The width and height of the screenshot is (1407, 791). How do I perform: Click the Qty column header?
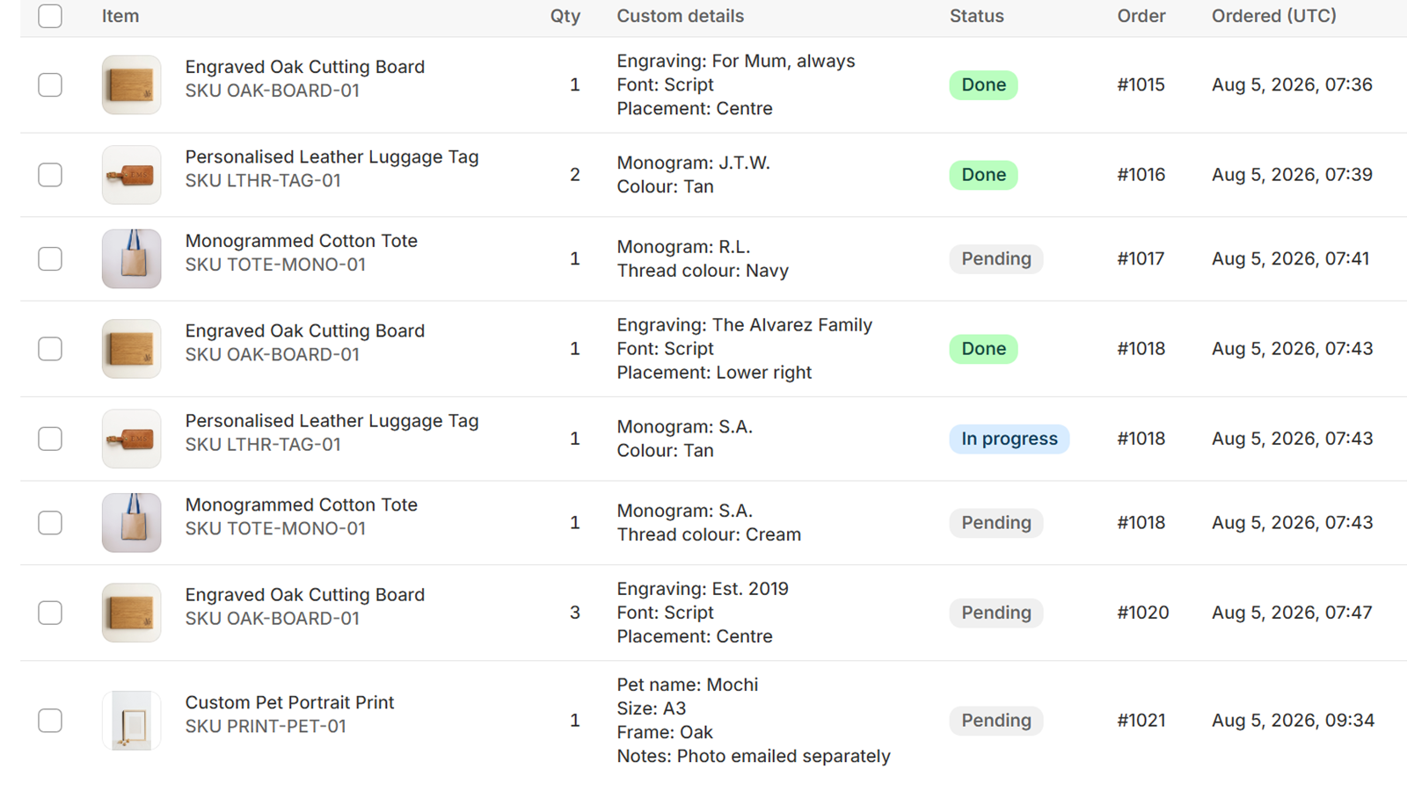click(565, 16)
